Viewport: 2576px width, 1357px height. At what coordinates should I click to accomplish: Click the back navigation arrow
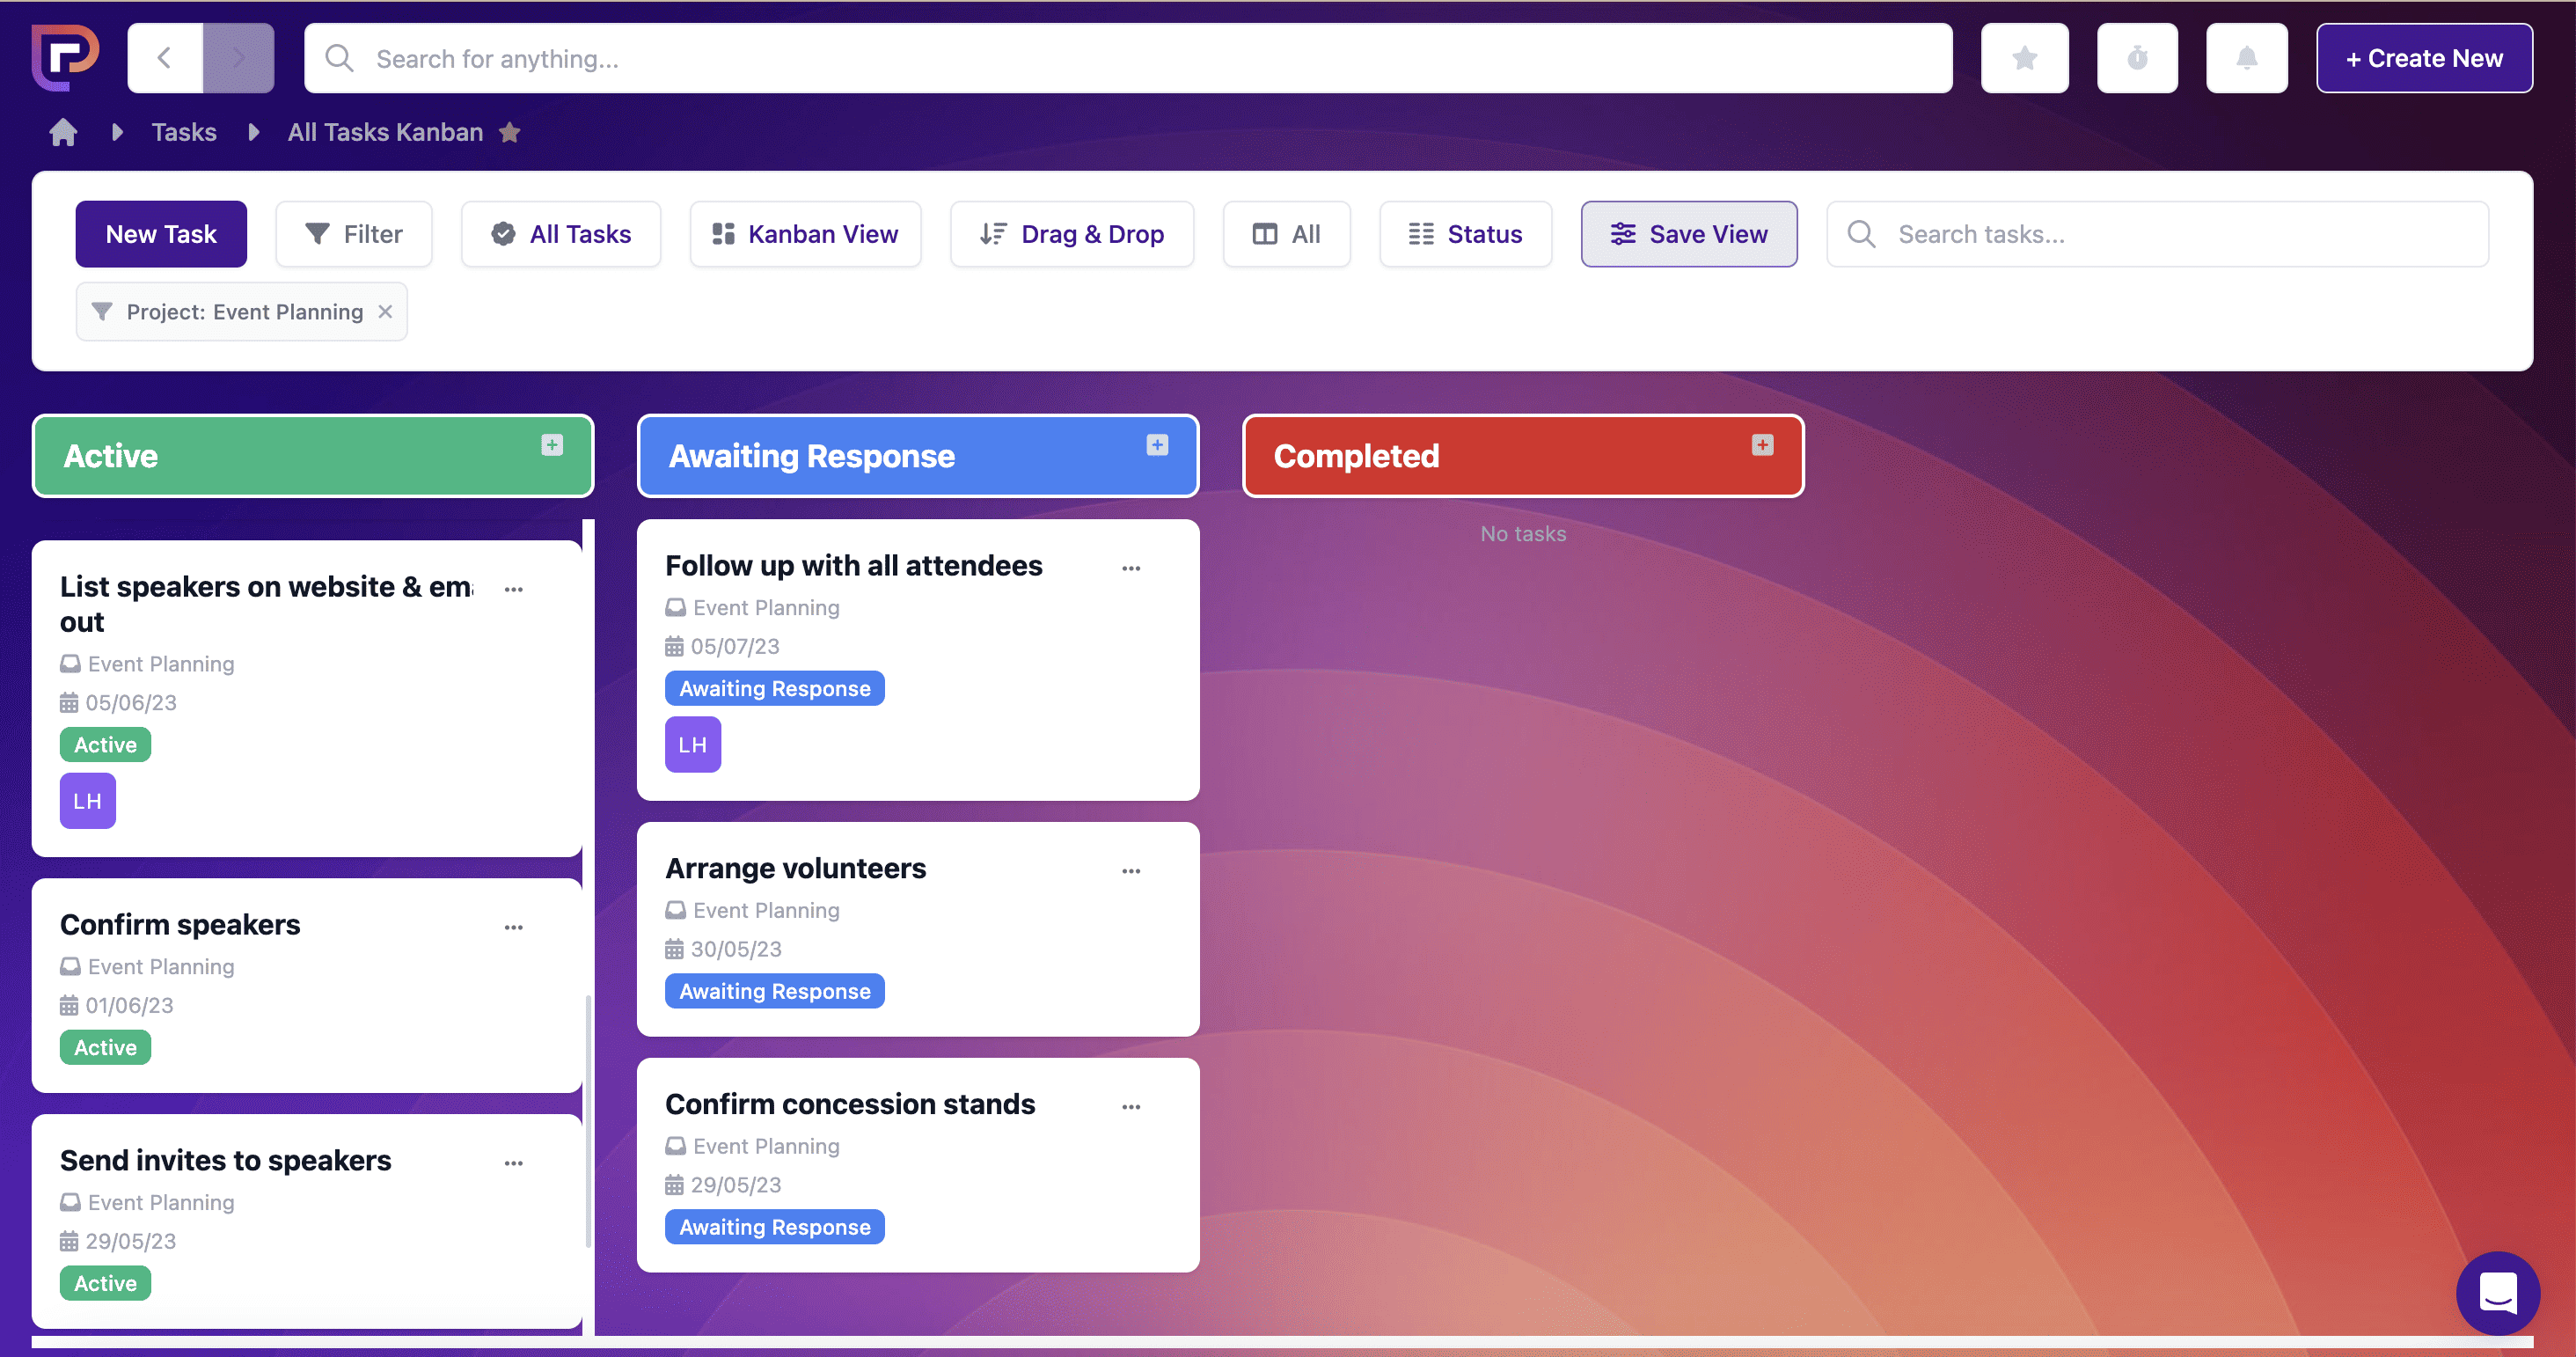point(165,58)
